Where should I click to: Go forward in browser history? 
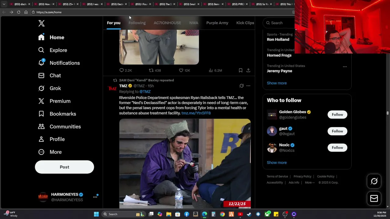(x=11, y=12)
